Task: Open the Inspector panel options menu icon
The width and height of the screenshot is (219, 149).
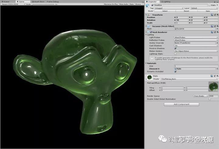Action: (217, 2)
